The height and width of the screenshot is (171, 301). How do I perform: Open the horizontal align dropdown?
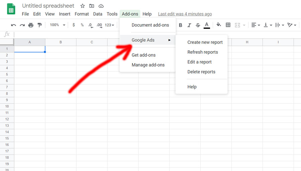(256, 25)
